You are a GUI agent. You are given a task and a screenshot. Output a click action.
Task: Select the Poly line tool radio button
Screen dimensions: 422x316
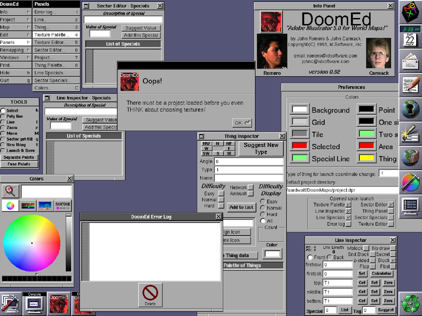point(3,116)
